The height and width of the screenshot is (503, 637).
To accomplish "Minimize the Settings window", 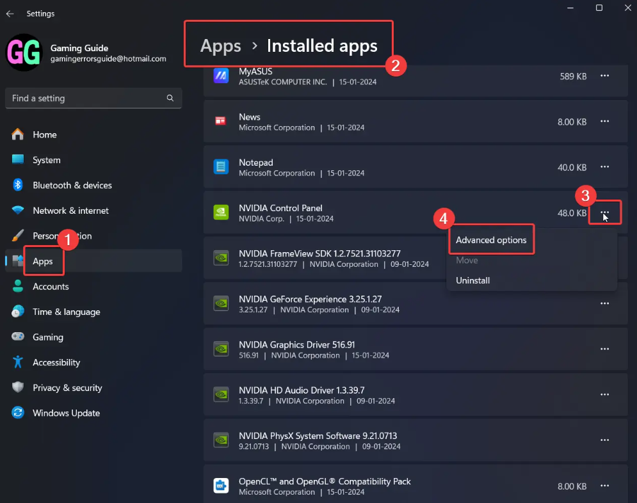I will pos(570,8).
